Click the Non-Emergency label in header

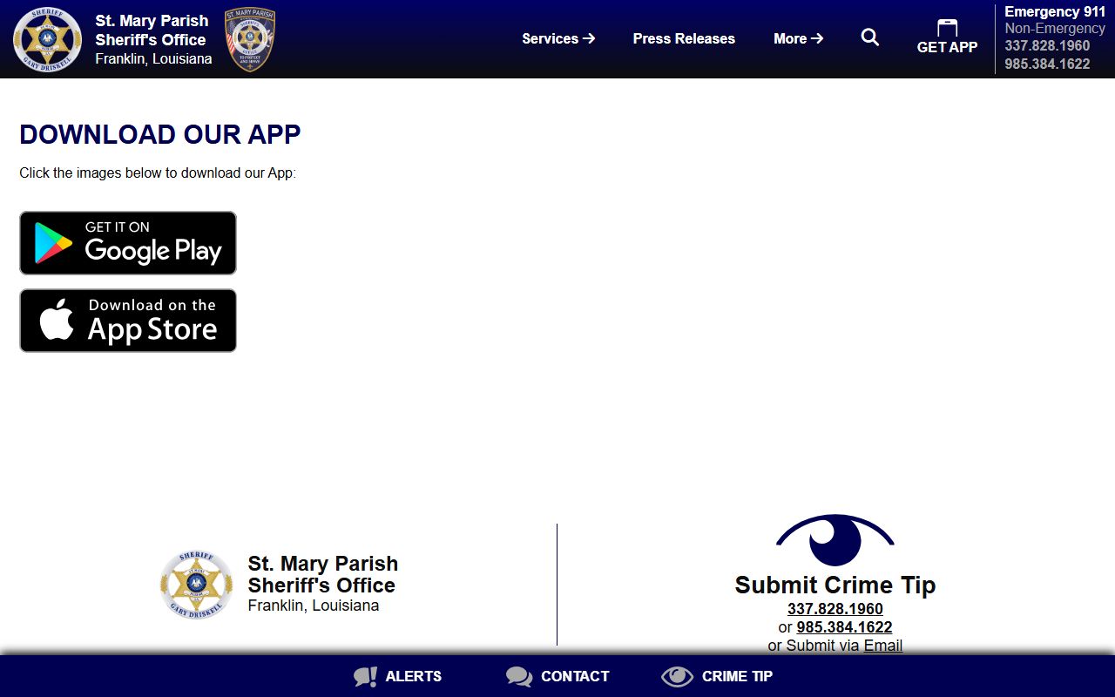tap(1055, 28)
